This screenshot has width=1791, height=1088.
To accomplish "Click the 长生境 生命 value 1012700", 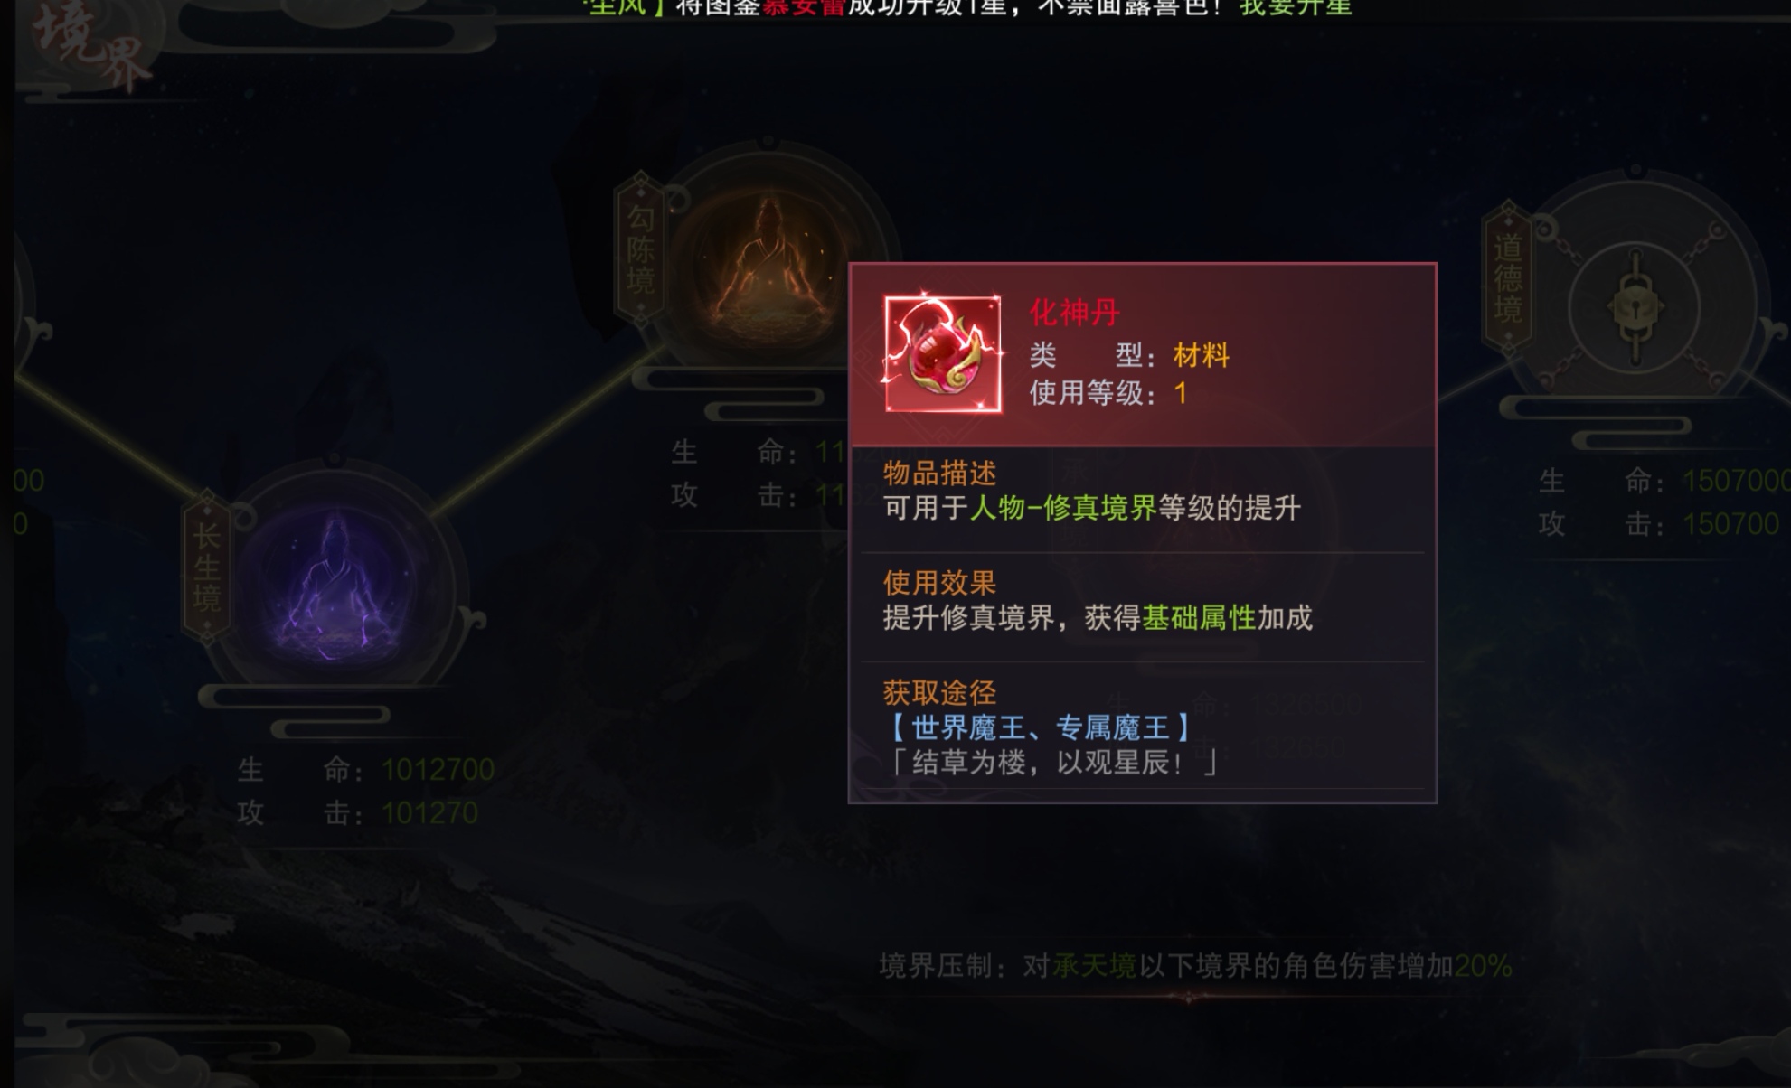I will pyautogui.click(x=438, y=770).
